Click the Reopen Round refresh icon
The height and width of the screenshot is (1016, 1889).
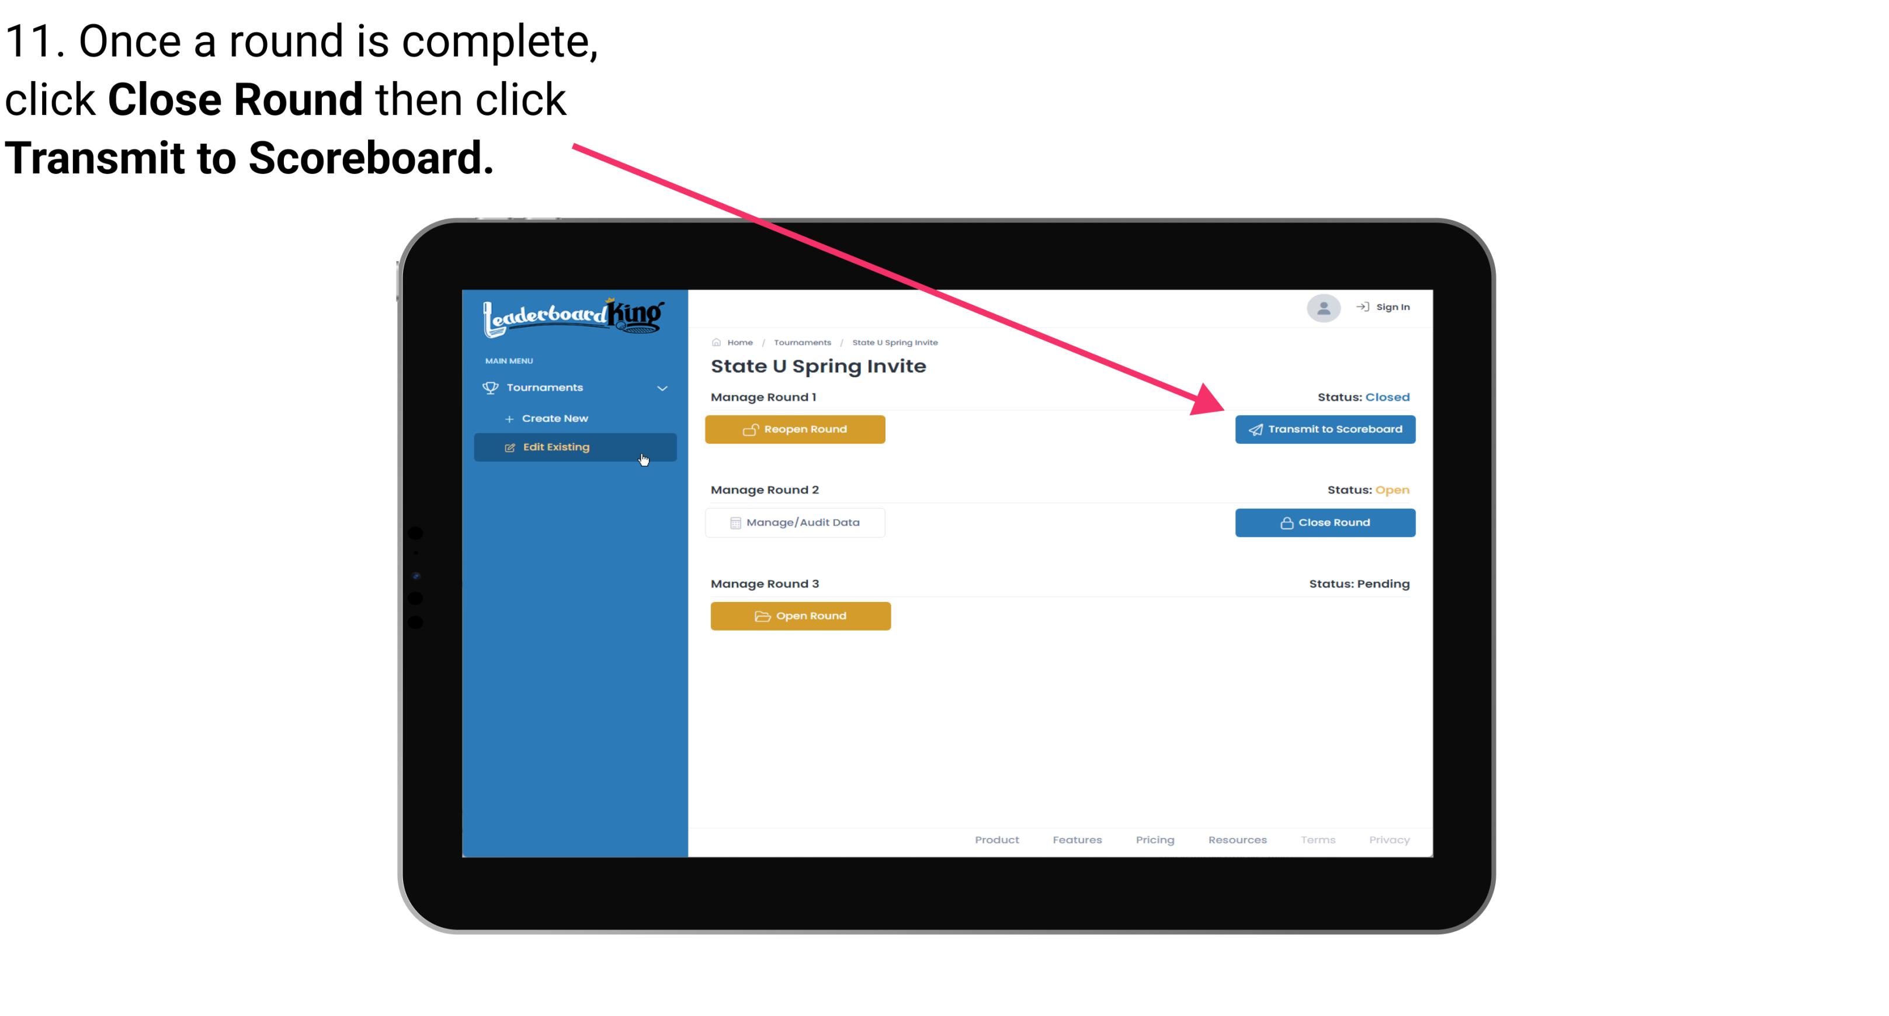(x=752, y=429)
